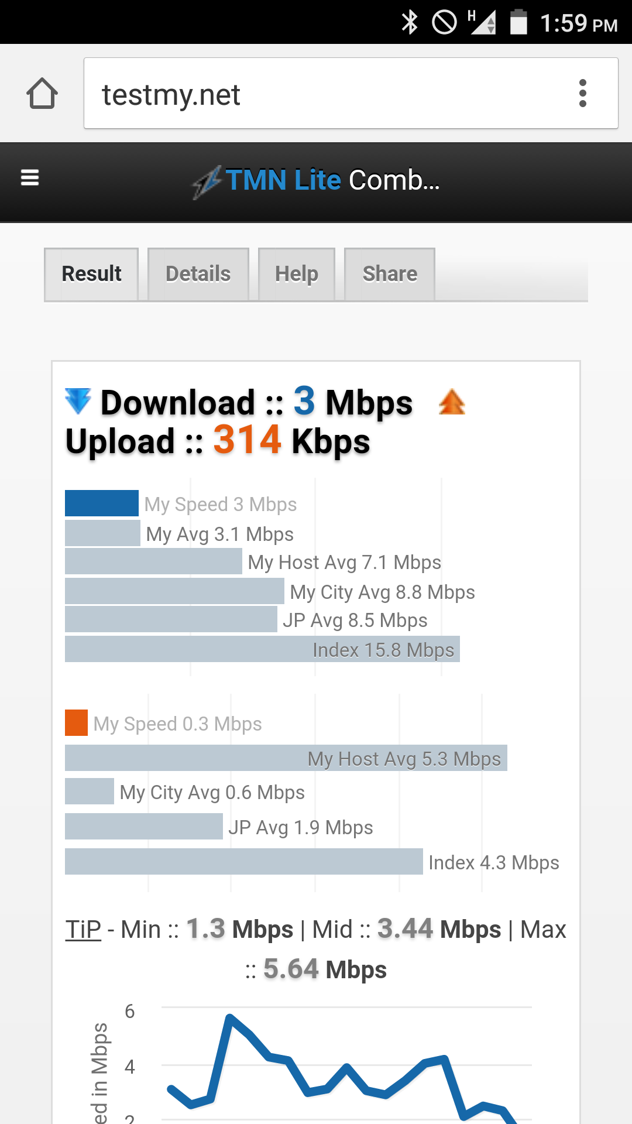Viewport: 632px width, 1124px height.
Task: Tap the do-not-disturb status icon
Action: (444, 23)
